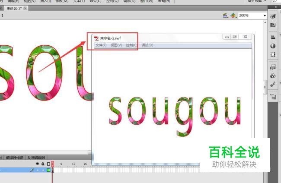The height and width of the screenshot is (183, 281).
Task: Click the stage horizontal scrollbar thumb
Action: click(x=89, y=152)
